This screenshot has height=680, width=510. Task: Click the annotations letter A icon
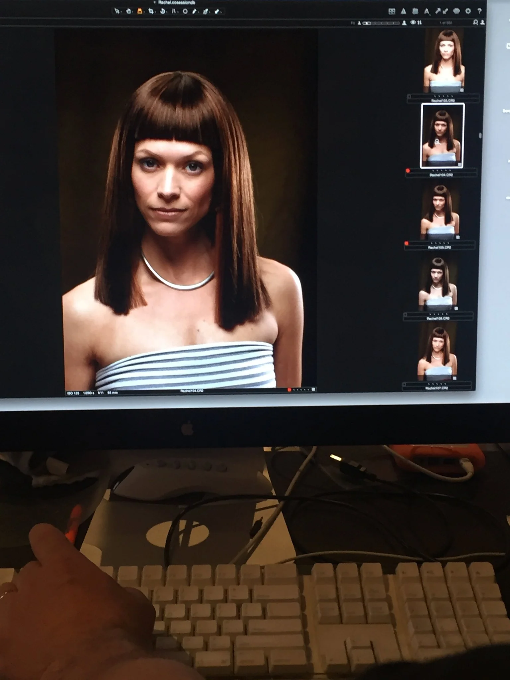tap(427, 12)
